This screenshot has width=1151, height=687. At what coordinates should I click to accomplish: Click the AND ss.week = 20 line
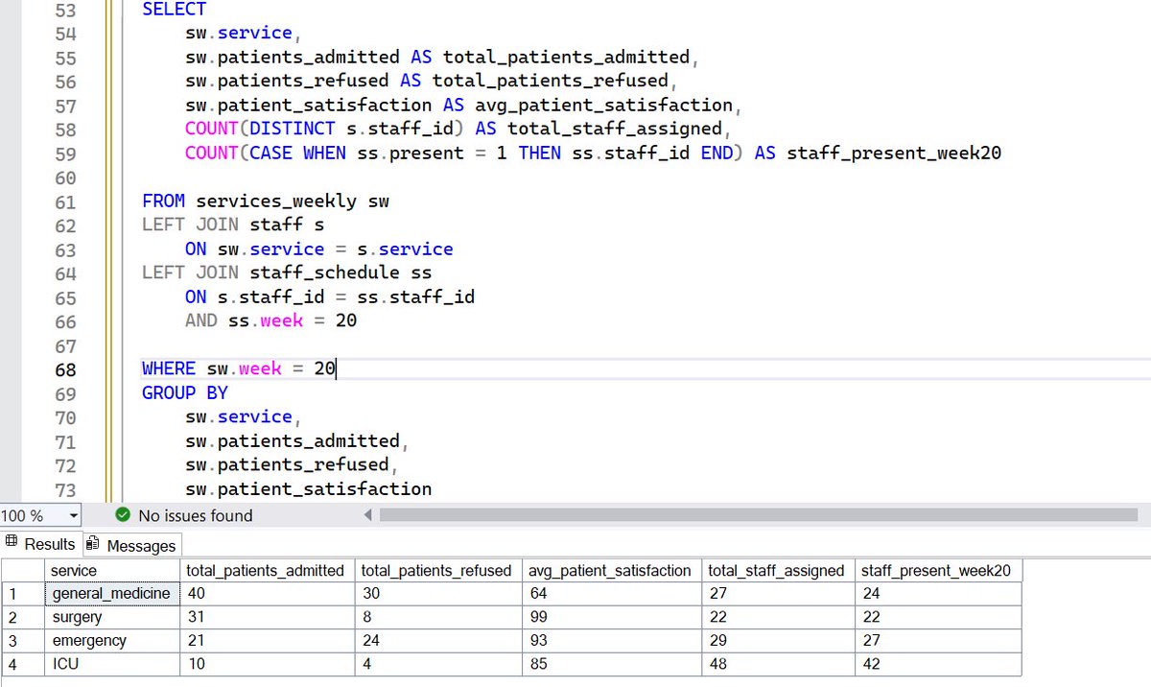point(271,320)
